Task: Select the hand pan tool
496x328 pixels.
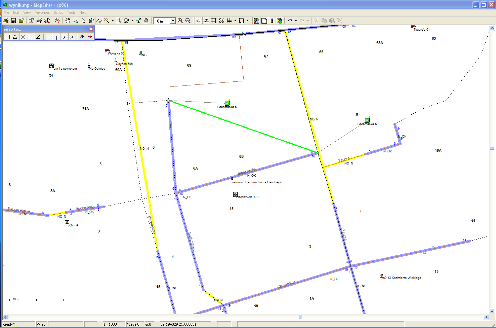Action: [x=68, y=21]
